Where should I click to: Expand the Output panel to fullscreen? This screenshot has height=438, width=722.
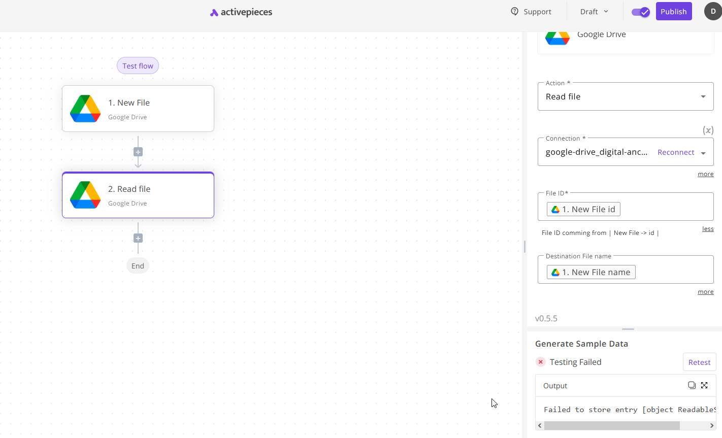pos(704,385)
